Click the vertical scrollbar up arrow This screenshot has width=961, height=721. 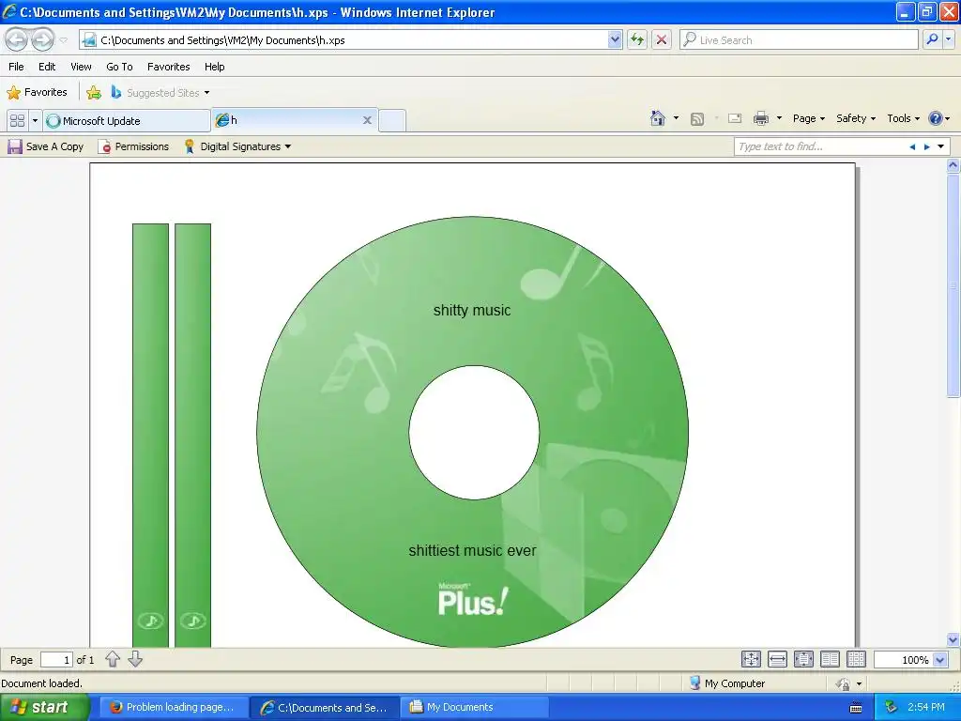coord(953,165)
